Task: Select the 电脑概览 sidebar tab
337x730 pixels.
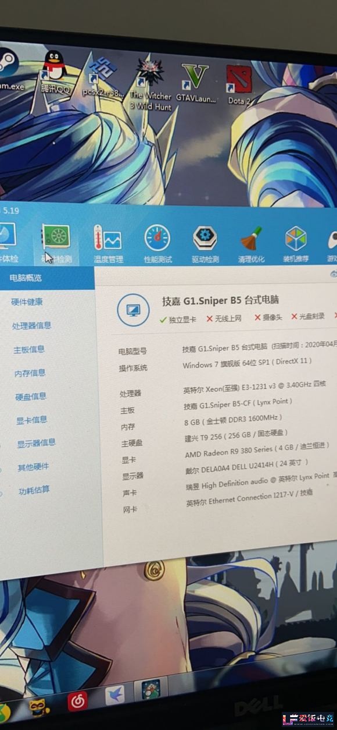Action: (x=47, y=278)
